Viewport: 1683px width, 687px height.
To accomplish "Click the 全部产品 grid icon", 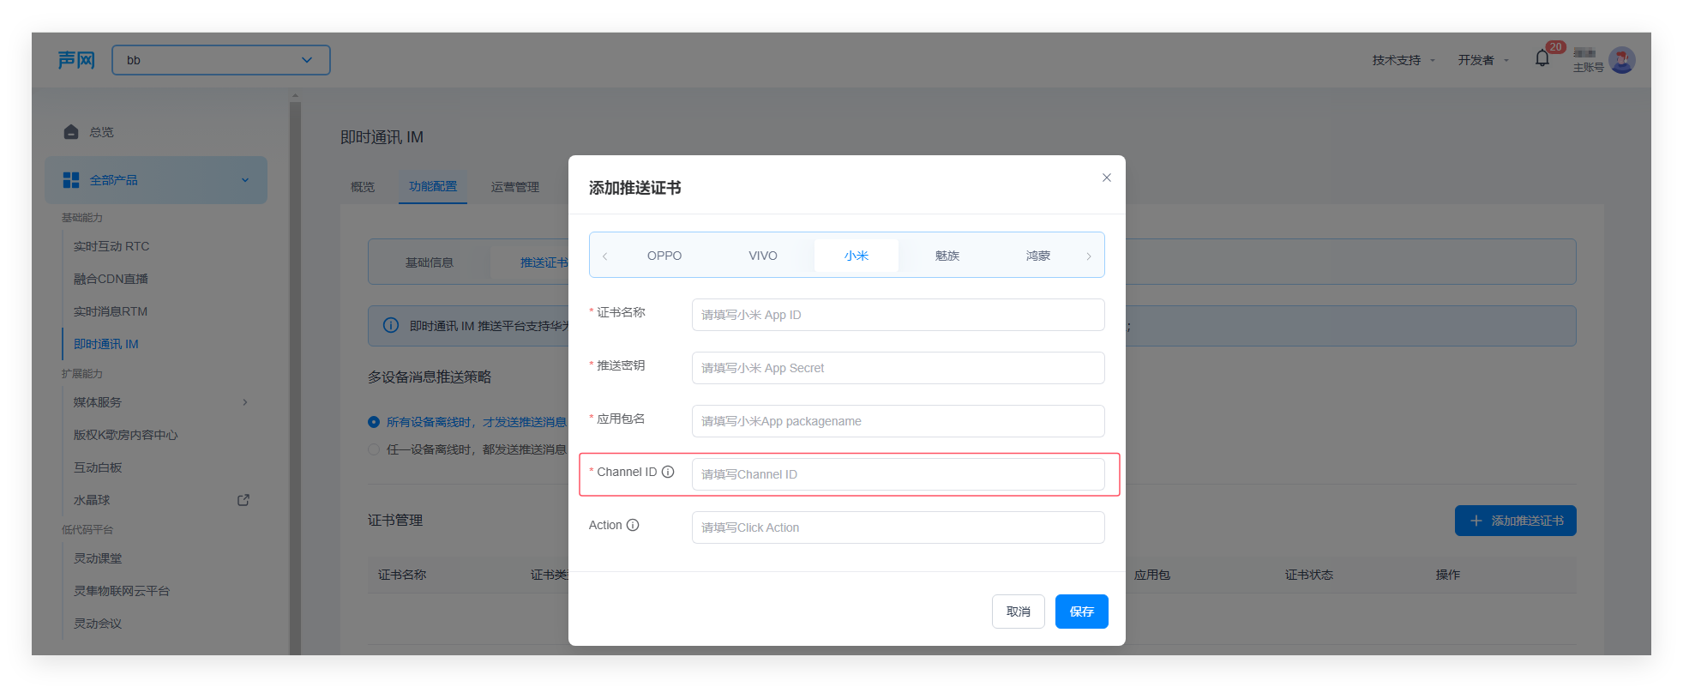I will [x=71, y=180].
